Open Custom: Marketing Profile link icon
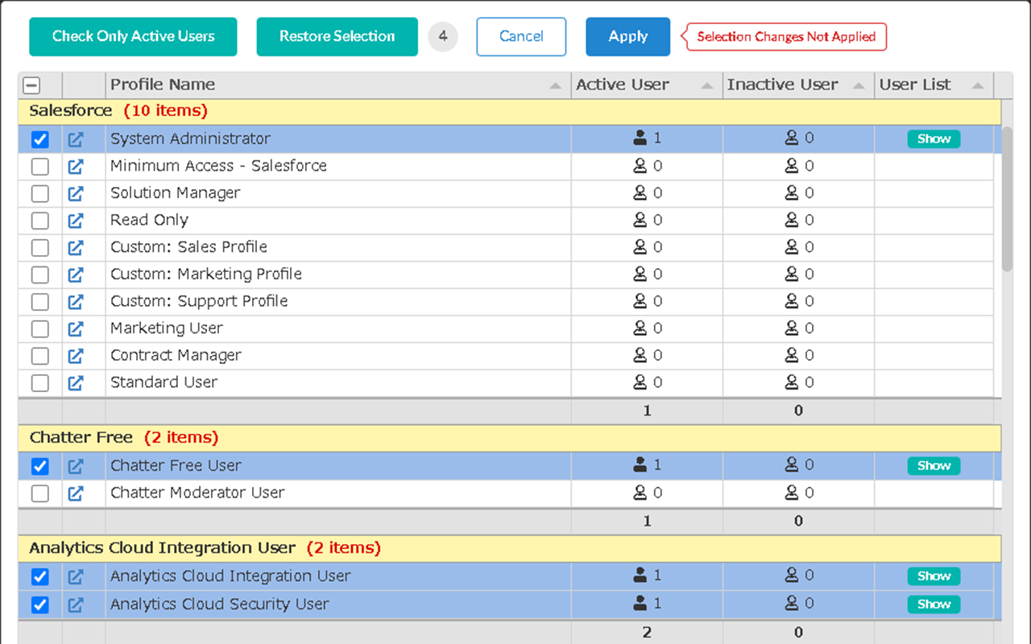This screenshot has height=644, width=1031. click(75, 275)
